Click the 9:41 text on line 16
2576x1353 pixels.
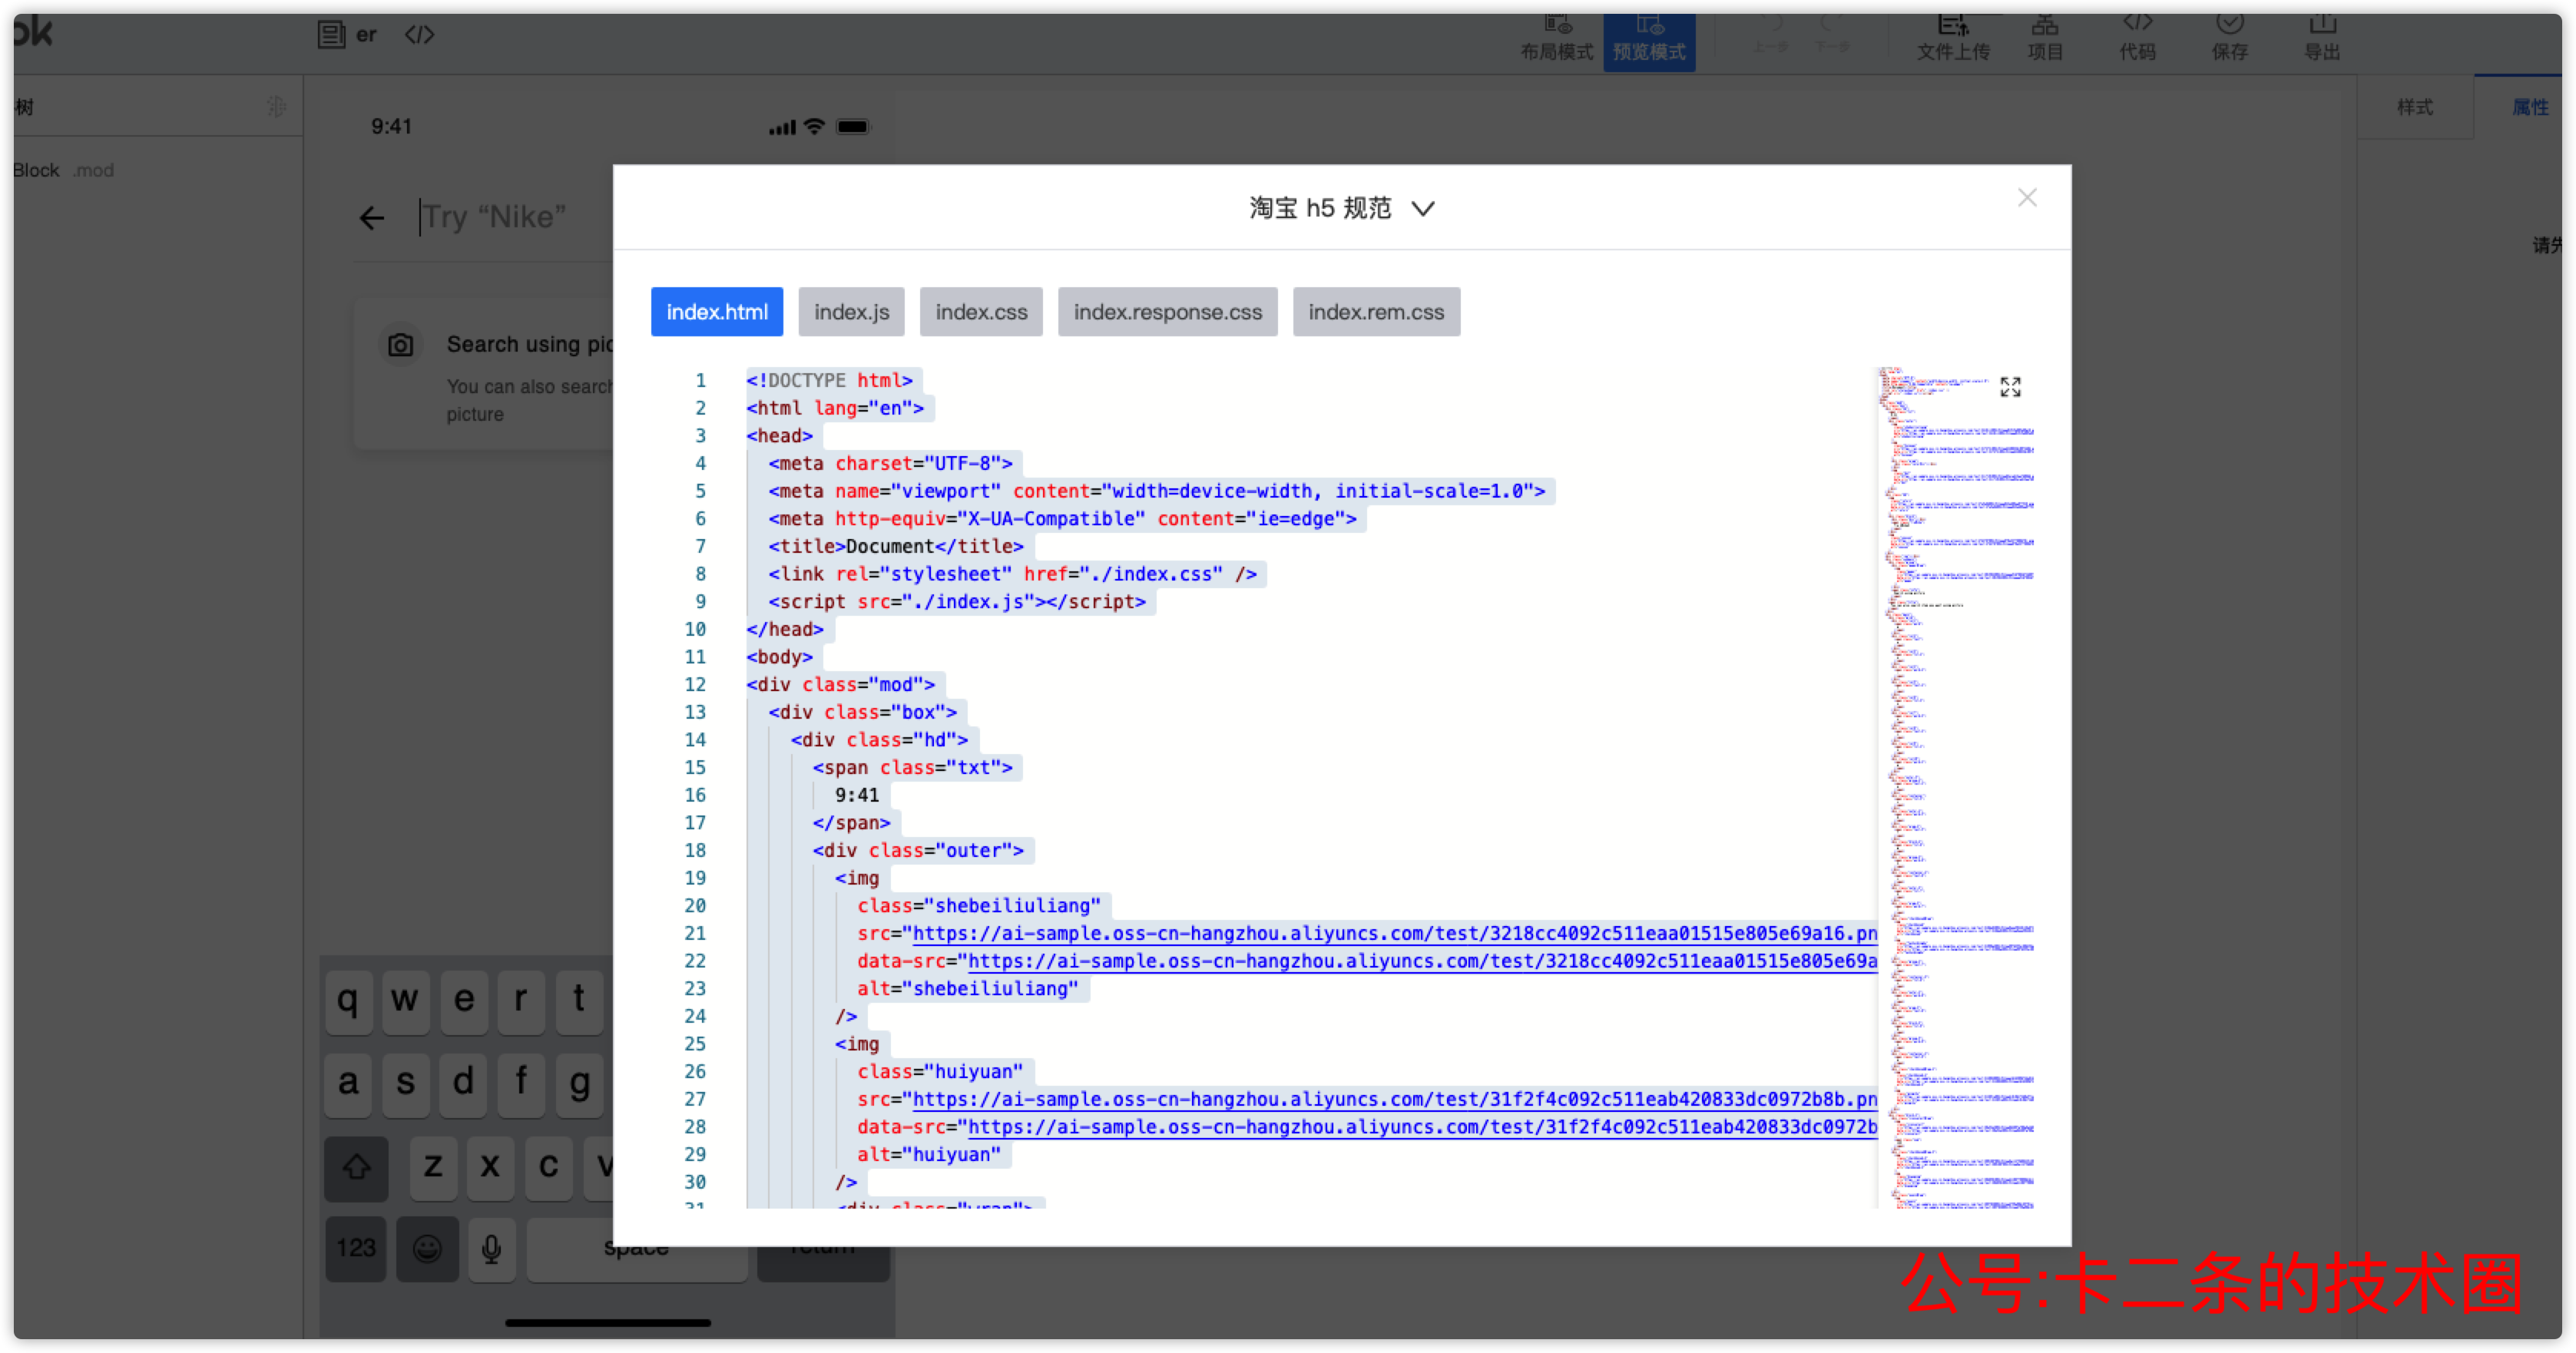pyautogui.click(x=857, y=796)
